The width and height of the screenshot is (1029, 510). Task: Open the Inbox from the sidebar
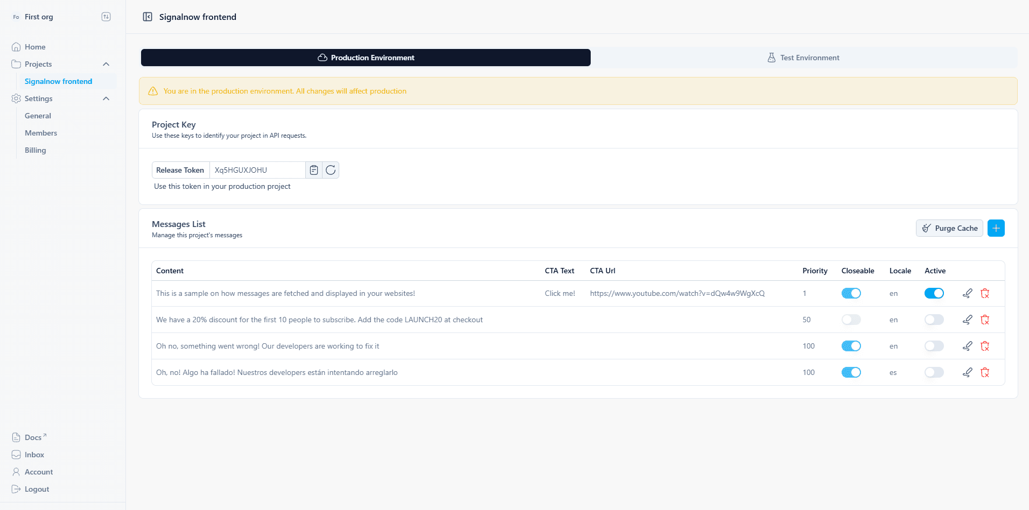coord(34,455)
